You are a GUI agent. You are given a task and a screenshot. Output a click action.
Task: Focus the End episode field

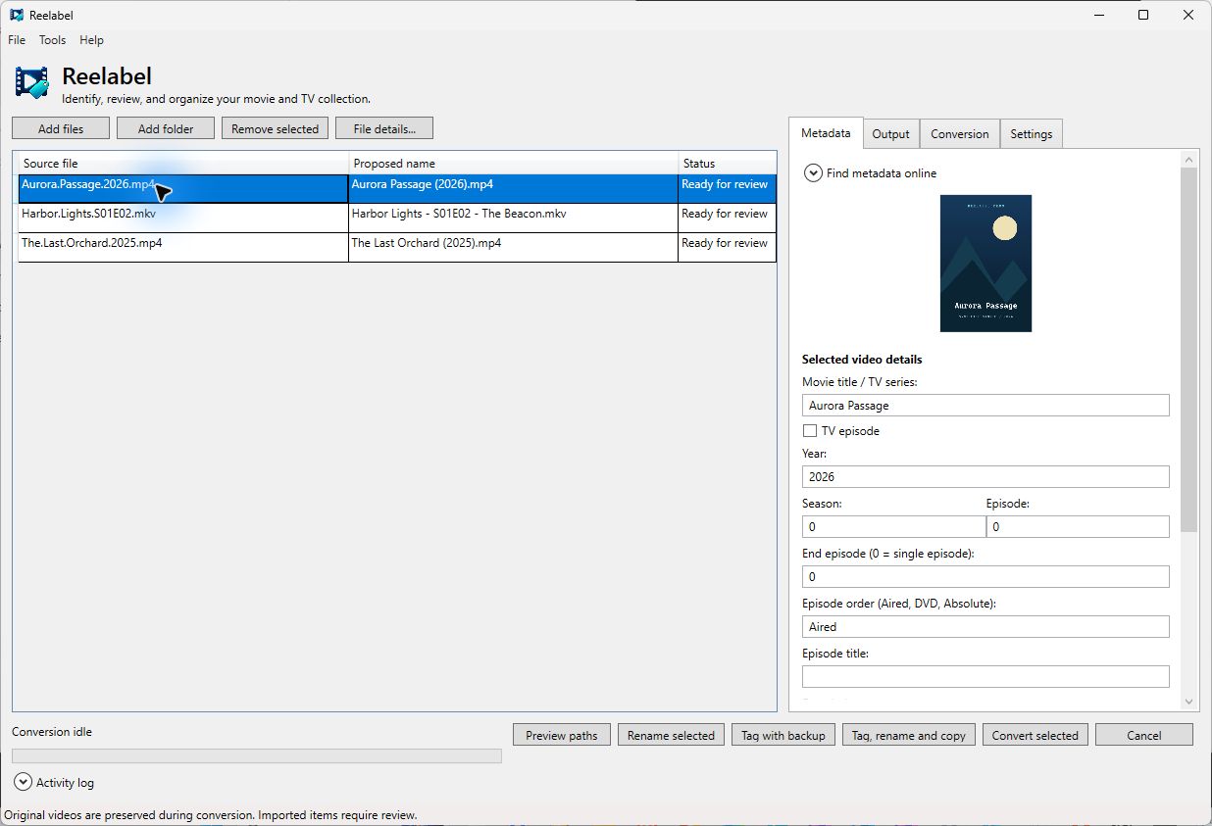coord(985,577)
